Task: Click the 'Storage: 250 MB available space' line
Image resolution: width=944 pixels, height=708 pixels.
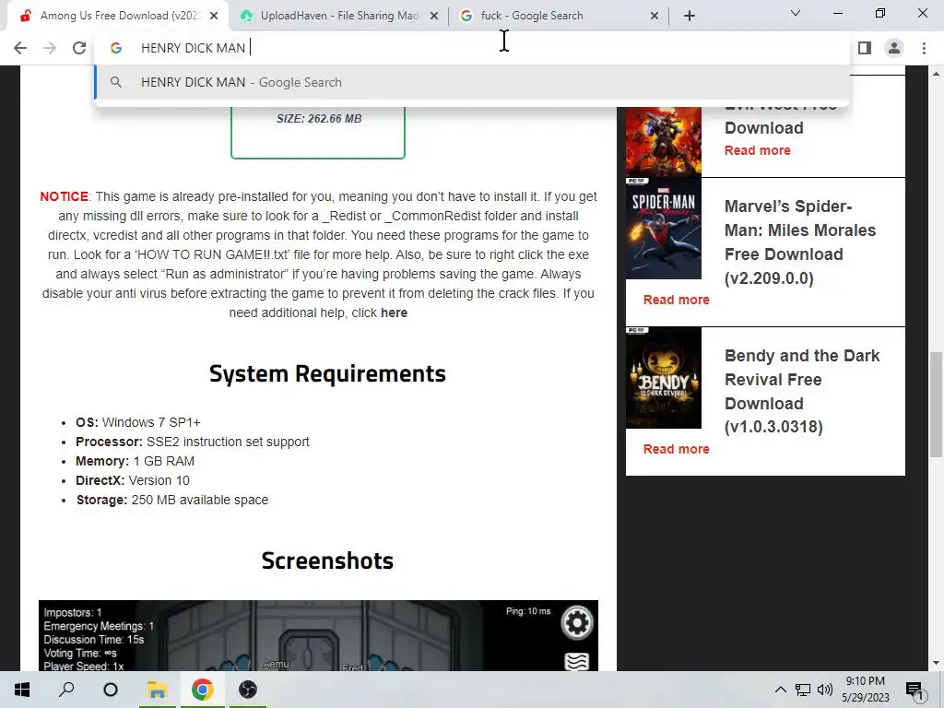Action: (172, 500)
